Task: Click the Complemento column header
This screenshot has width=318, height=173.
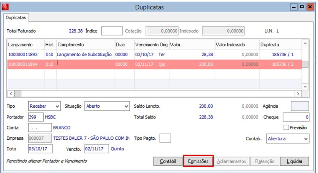Action: point(85,45)
